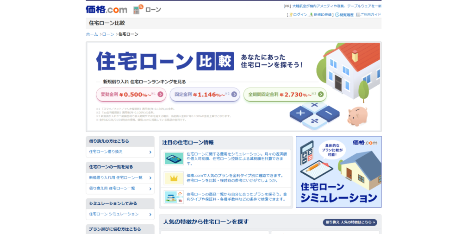Open the usage guide icon link

(x=358, y=15)
